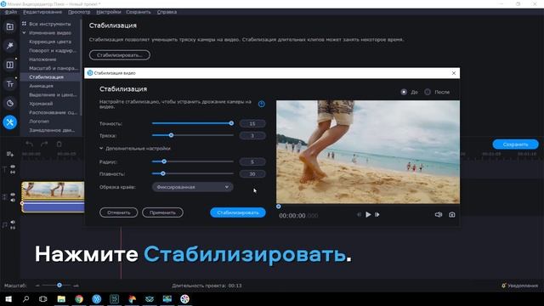Open the More tools wrench icon
Screen dimensions: 544x306
coord(9,122)
